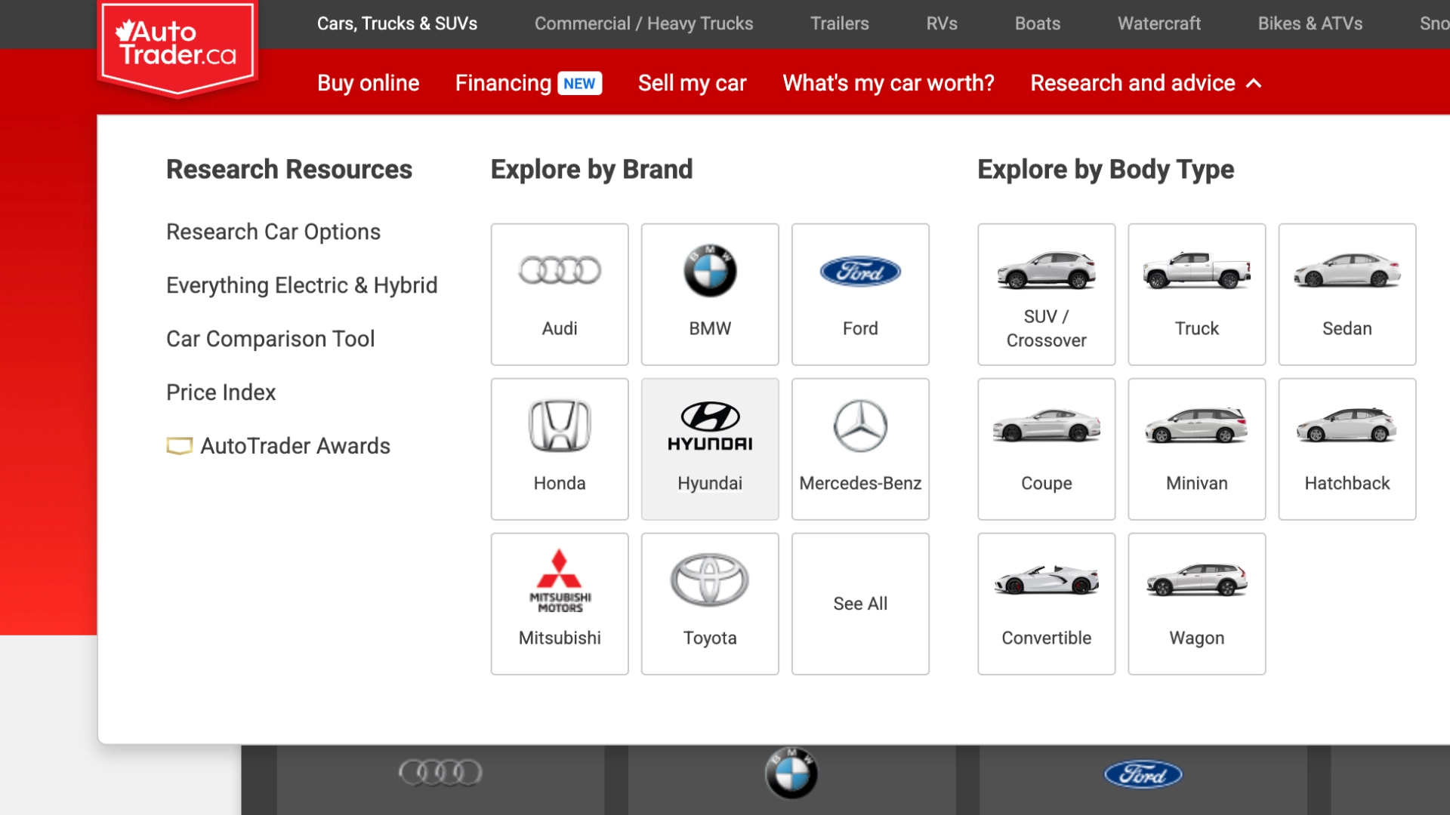Go to the Boats category tab

pos(1037,23)
